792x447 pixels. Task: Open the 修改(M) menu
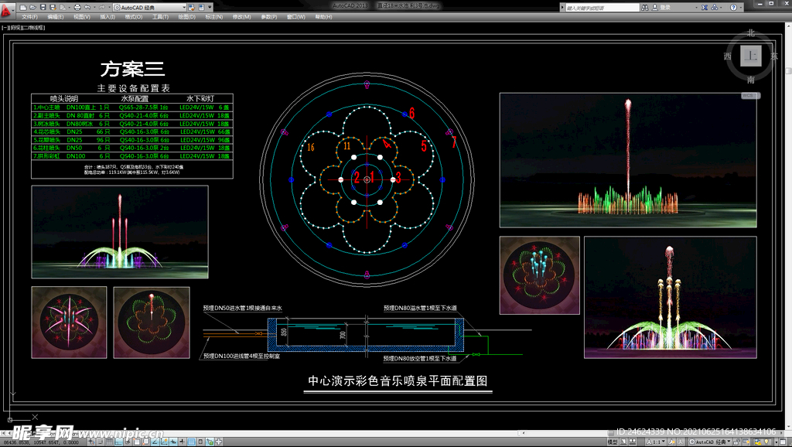[x=241, y=16]
